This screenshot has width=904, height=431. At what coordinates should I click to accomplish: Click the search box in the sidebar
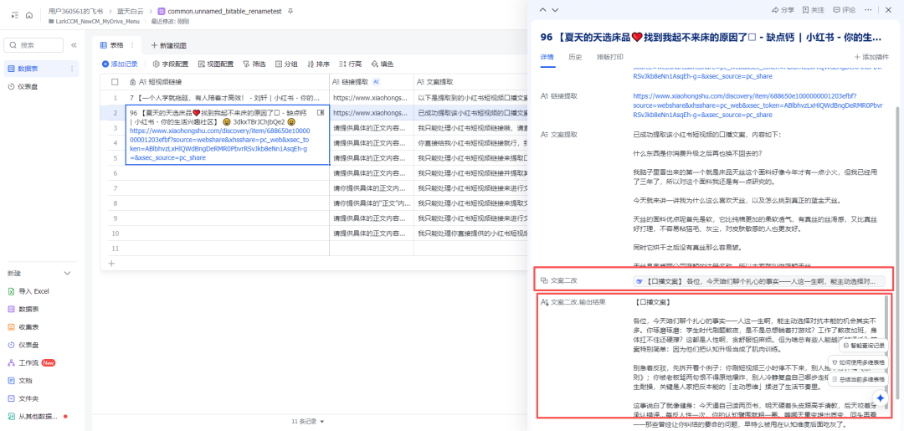pos(33,45)
